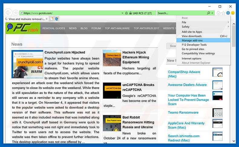Open unCAPTCHA Breaks reCAPTCHA headline
Image resolution: width=239 pixels, height=147 pixels.
click(x=138, y=87)
